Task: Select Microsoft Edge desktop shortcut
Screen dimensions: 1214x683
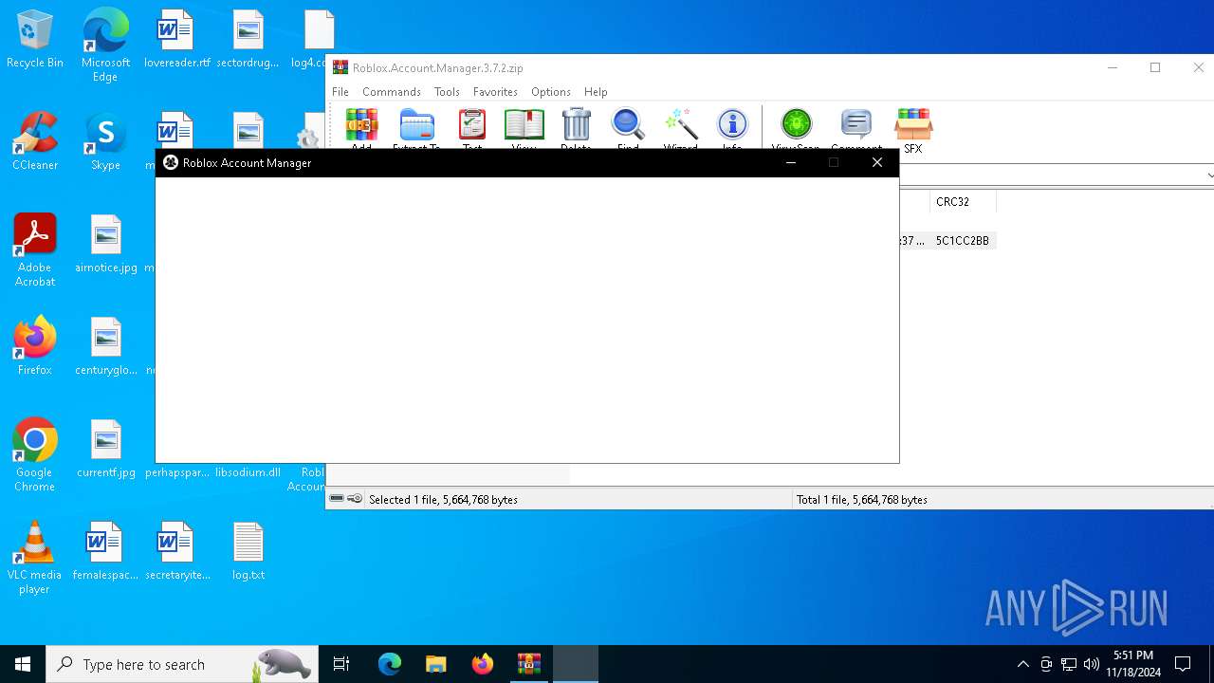Action: (x=105, y=46)
